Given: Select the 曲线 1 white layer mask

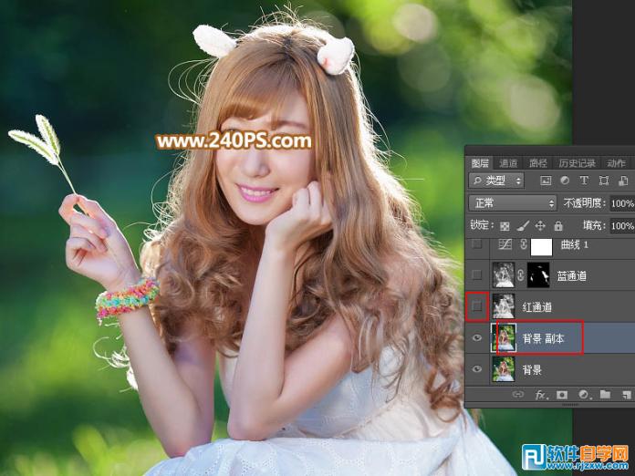Looking at the screenshot, I should pyautogui.click(x=541, y=246).
